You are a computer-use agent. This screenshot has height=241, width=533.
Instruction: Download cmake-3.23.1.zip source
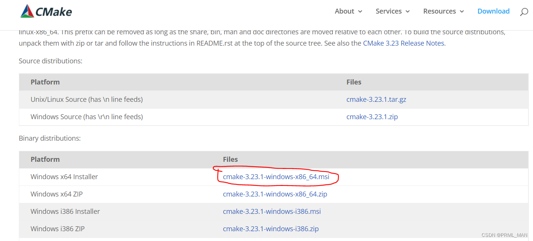point(372,117)
